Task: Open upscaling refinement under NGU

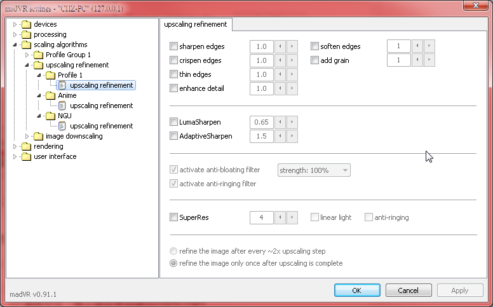Action: [101, 126]
